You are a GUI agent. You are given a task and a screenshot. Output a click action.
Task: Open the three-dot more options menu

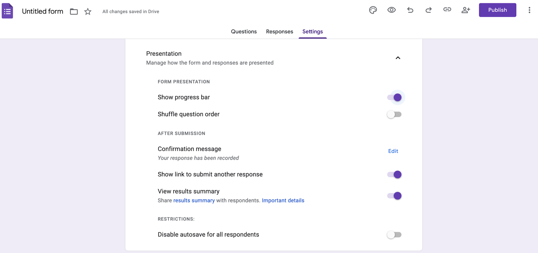pos(529,10)
